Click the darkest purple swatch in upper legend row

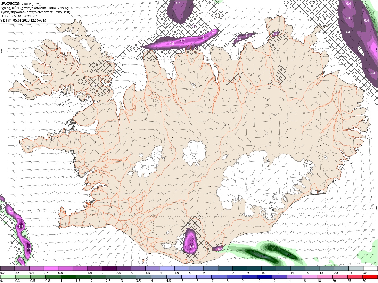(109, 269)
